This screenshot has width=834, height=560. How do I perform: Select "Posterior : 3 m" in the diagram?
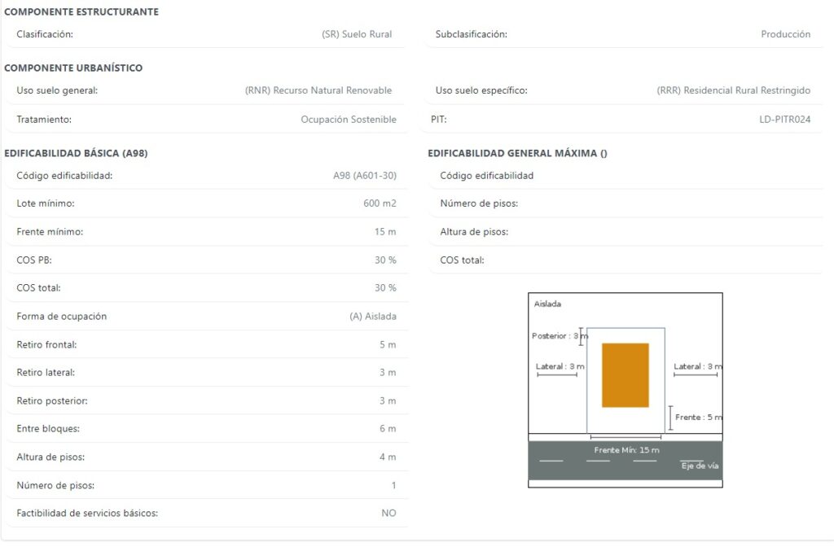560,336
